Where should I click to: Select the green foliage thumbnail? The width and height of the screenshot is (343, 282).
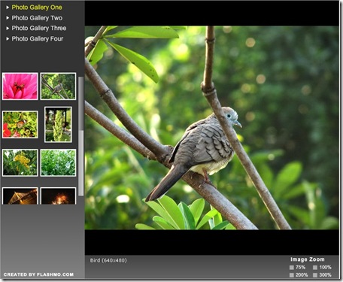[x=58, y=162]
